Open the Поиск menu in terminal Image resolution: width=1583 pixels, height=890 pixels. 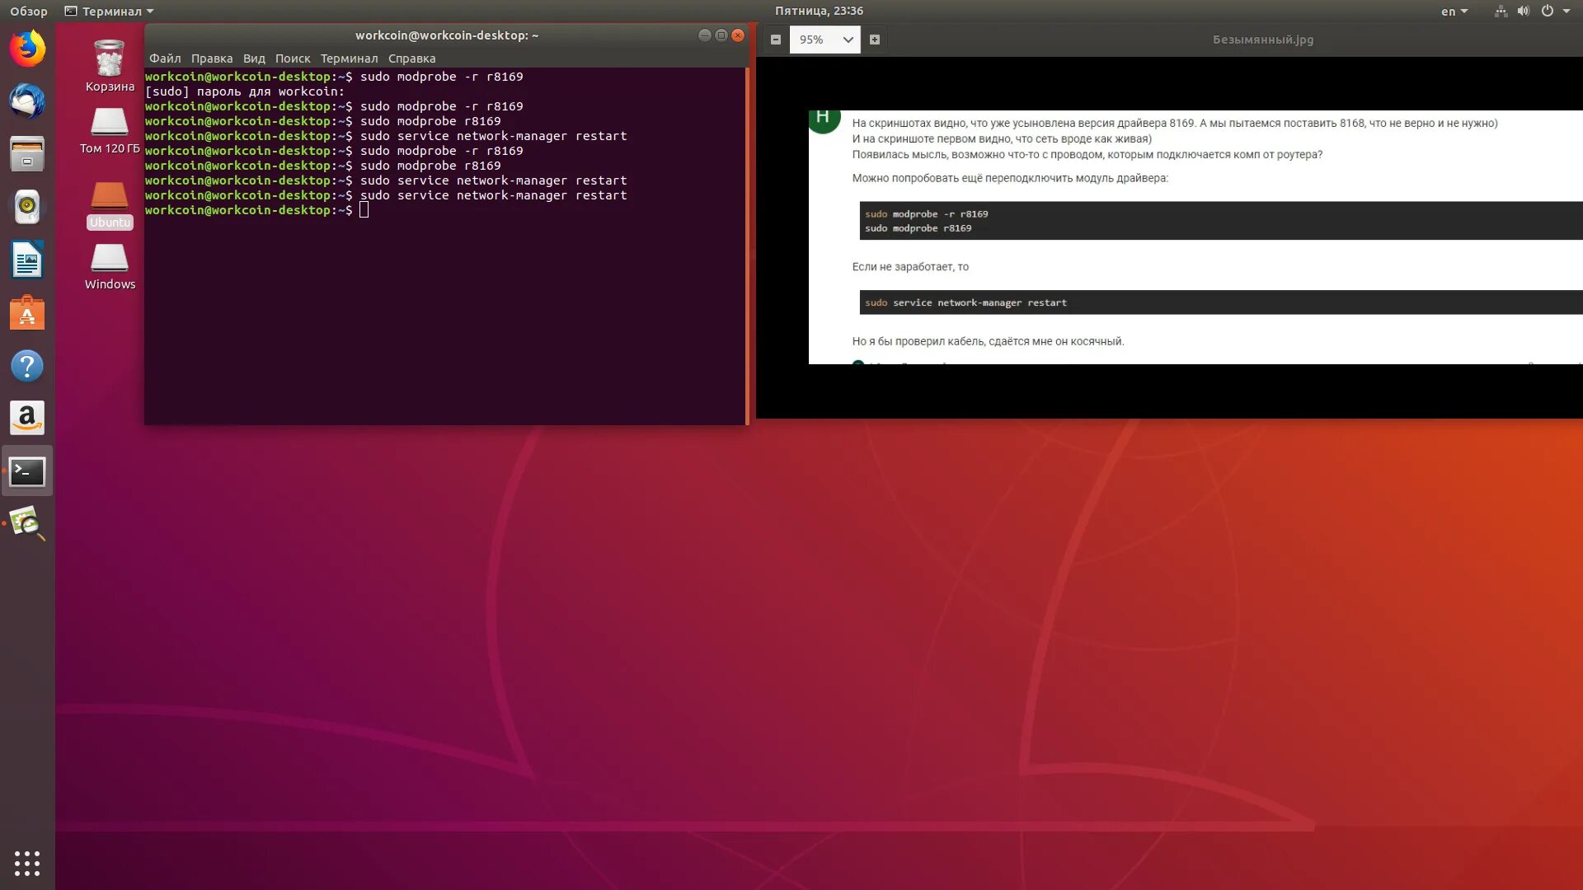(x=293, y=59)
